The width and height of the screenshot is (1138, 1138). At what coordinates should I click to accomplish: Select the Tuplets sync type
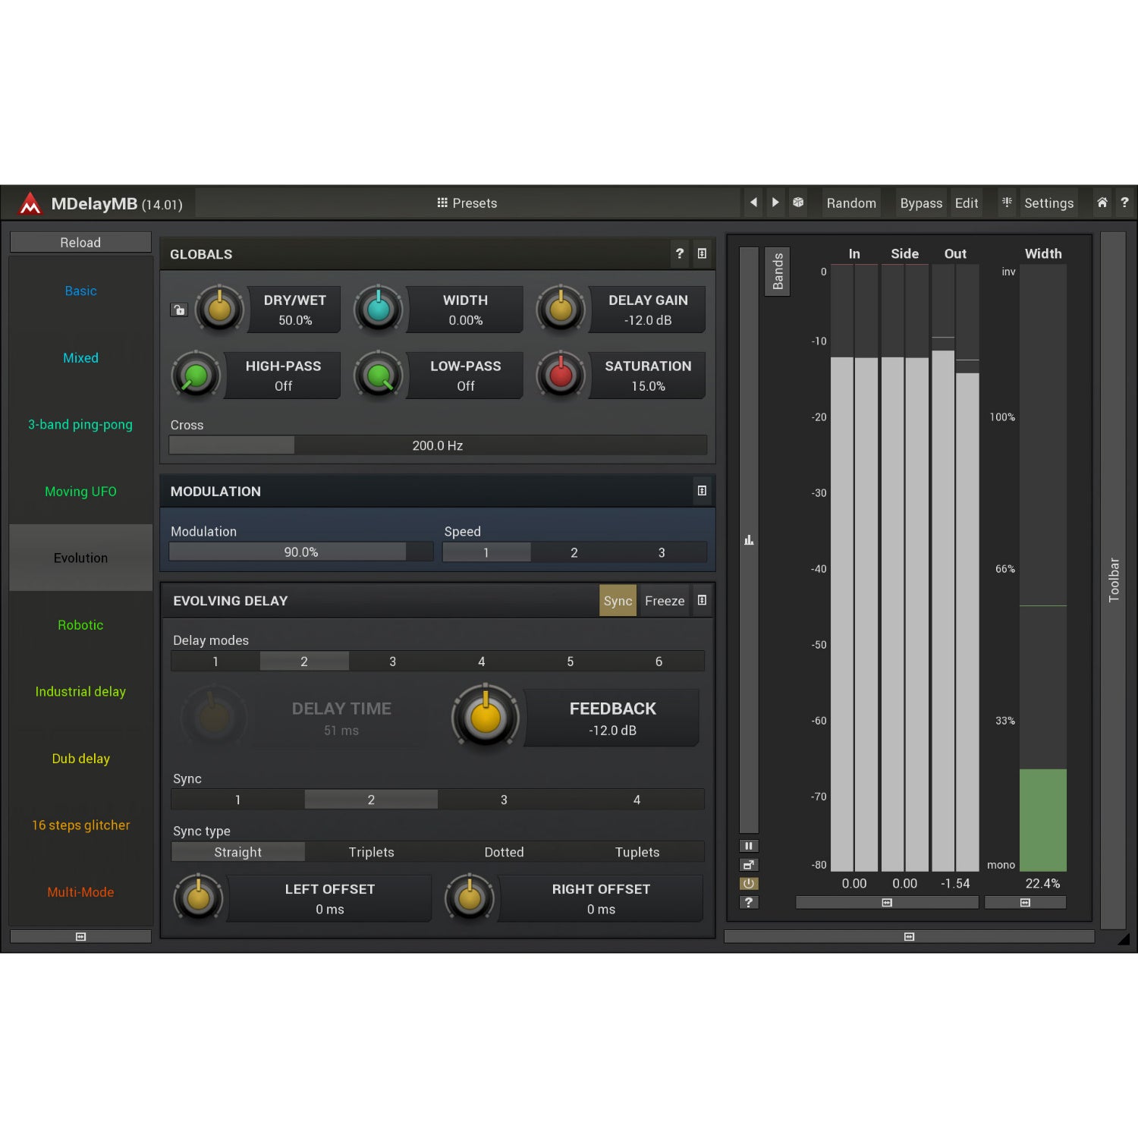pyautogui.click(x=637, y=852)
